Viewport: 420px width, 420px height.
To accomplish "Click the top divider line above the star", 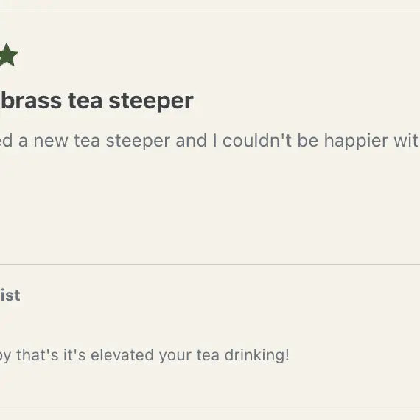I will (x=210, y=10).
